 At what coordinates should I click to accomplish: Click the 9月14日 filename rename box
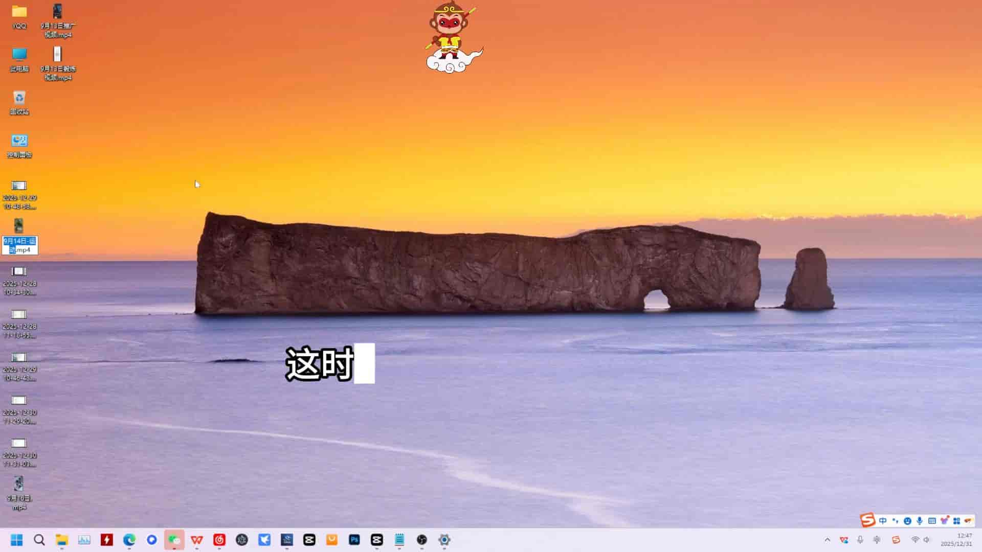pyautogui.click(x=20, y=245)
